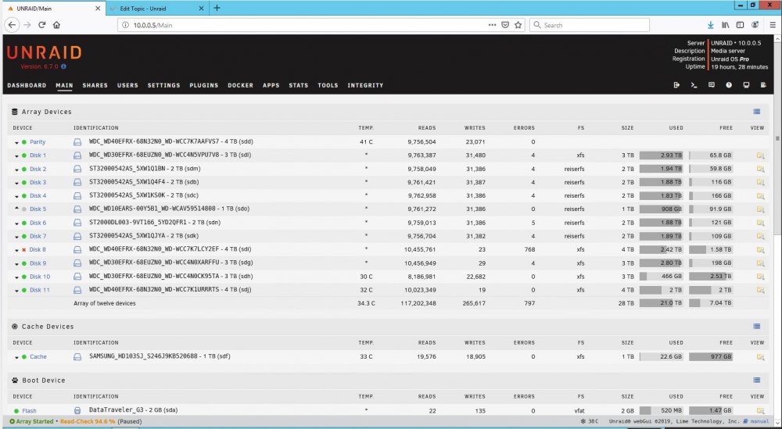
Task: Expand the Disk 6 status arrow
Action: point(16,223)
